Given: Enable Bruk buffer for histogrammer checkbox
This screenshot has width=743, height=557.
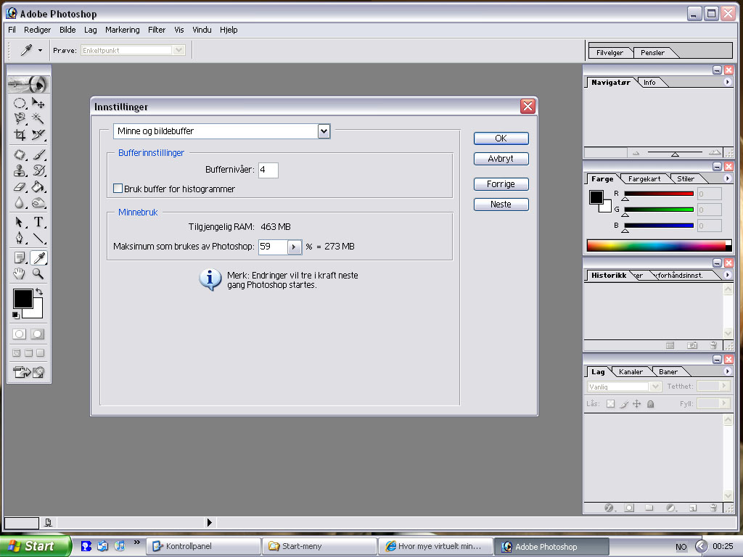Looking at the screenshot, I should [118, 189].
